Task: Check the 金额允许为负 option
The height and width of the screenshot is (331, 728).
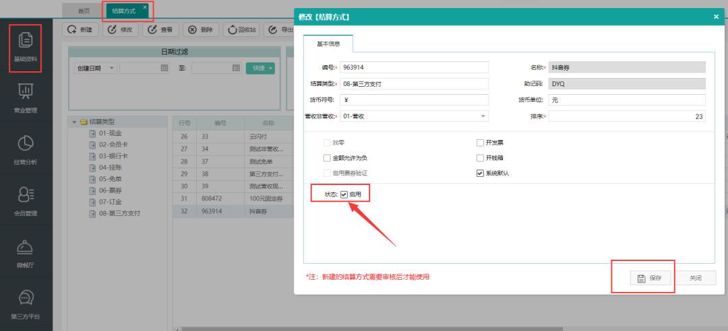Action: coord(327,158)
